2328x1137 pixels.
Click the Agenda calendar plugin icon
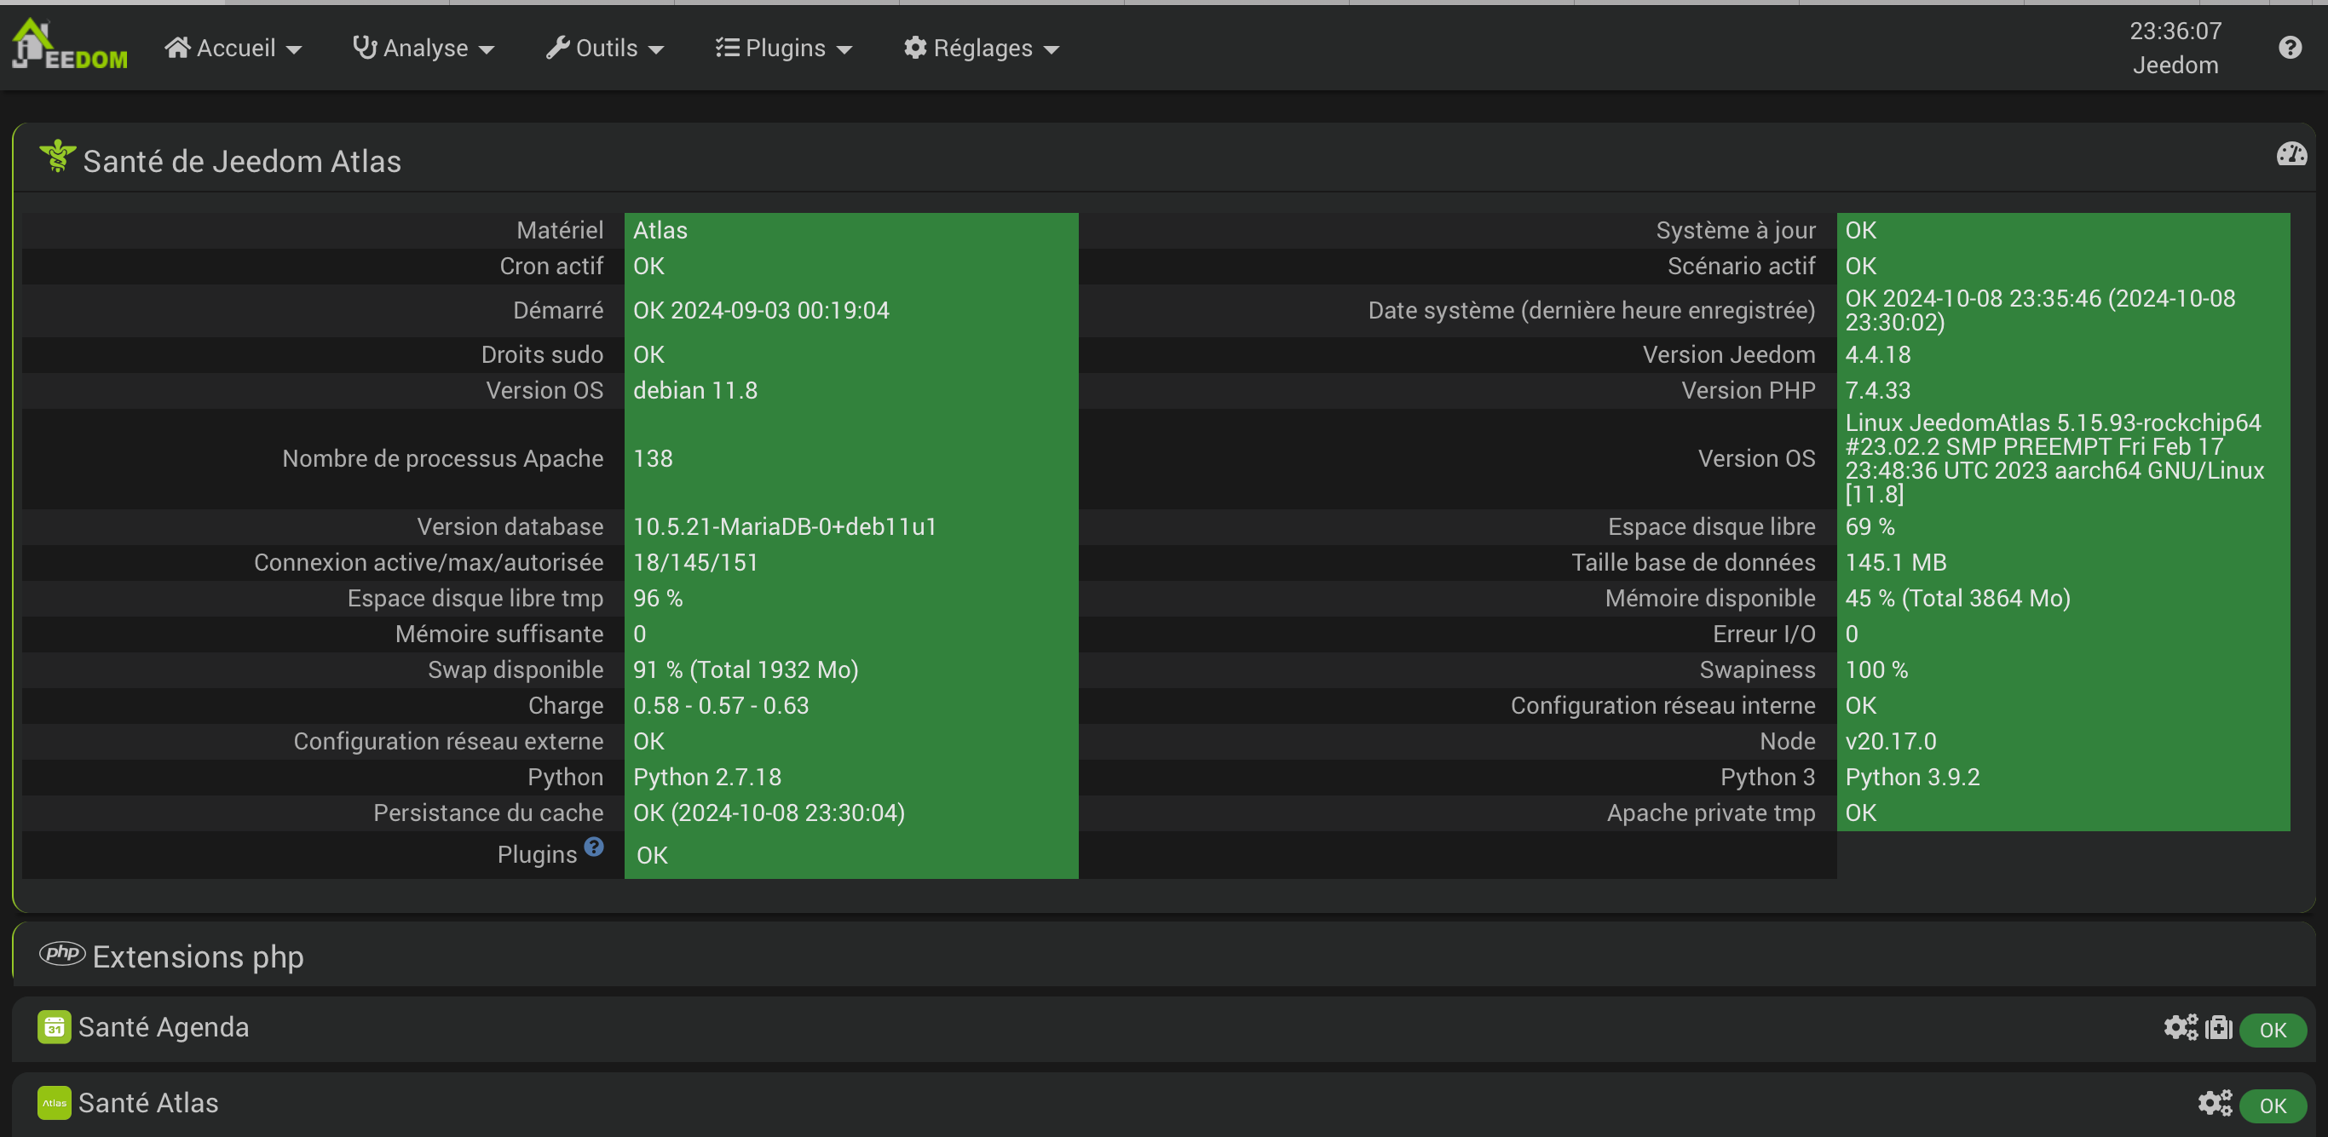coord(55,1027)
